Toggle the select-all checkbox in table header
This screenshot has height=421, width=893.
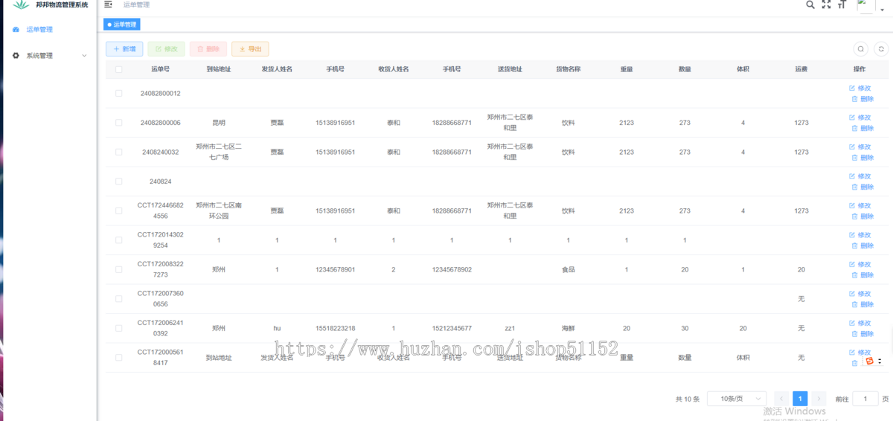(x=118, y=69)
